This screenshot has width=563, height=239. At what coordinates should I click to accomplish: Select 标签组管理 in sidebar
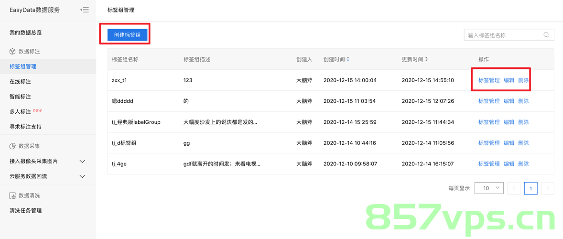point(48,66)
